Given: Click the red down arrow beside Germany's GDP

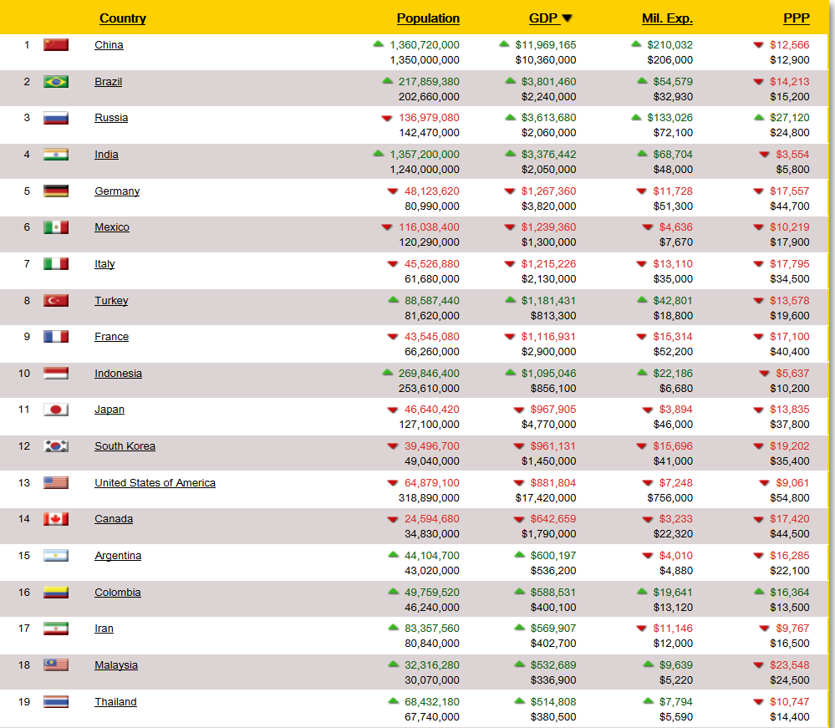Looking at the screenshot, I should pyautogui.click(x=510, y=191).
